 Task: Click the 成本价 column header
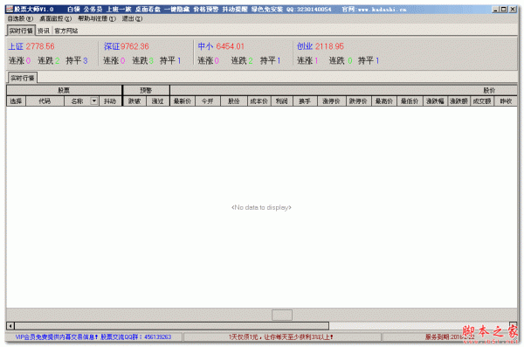[x=259, y=101]
